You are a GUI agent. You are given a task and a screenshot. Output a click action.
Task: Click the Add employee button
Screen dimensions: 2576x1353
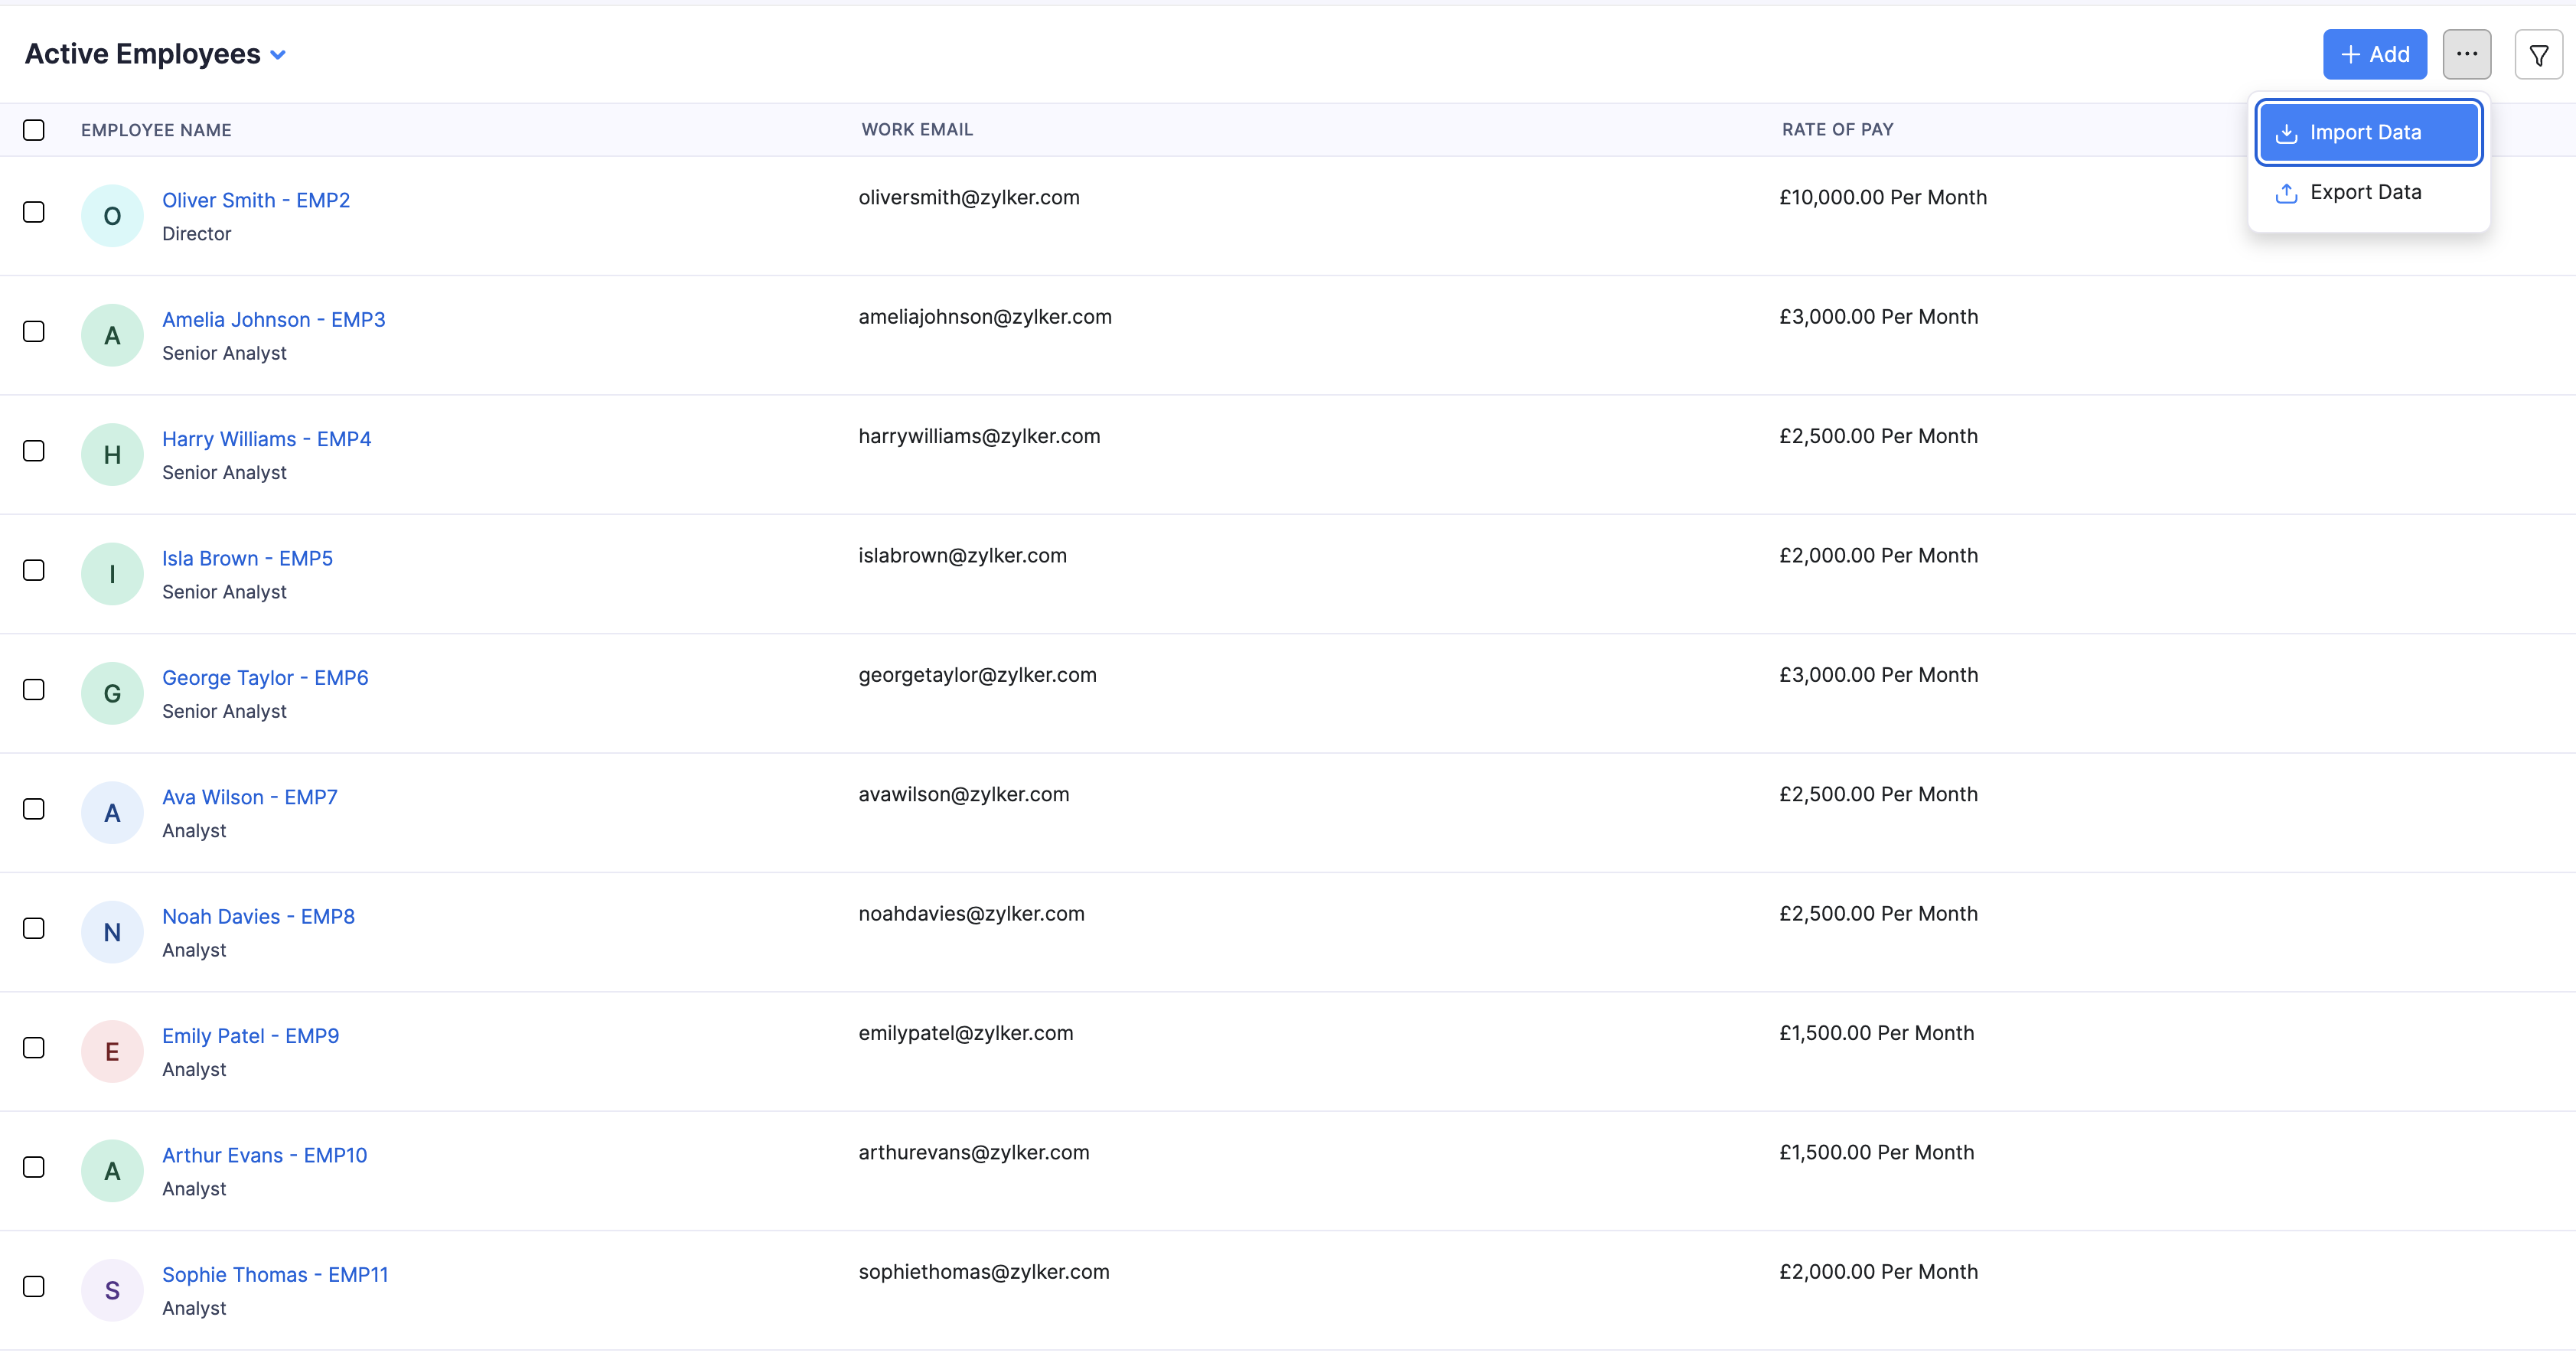(2374, 54)
